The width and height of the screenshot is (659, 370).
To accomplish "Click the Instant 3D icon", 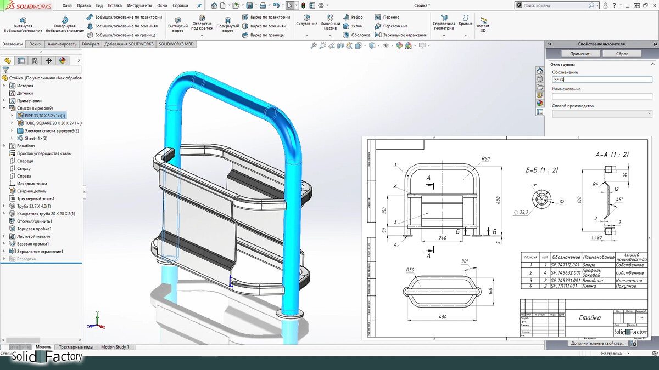I will (483, 20).
